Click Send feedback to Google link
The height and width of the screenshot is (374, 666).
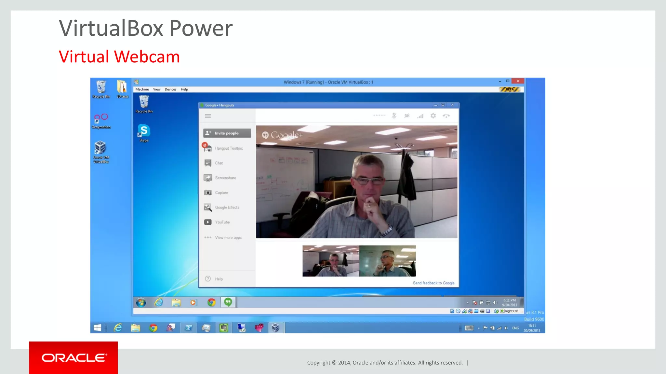pyautogui.click(x=433, y=283)
